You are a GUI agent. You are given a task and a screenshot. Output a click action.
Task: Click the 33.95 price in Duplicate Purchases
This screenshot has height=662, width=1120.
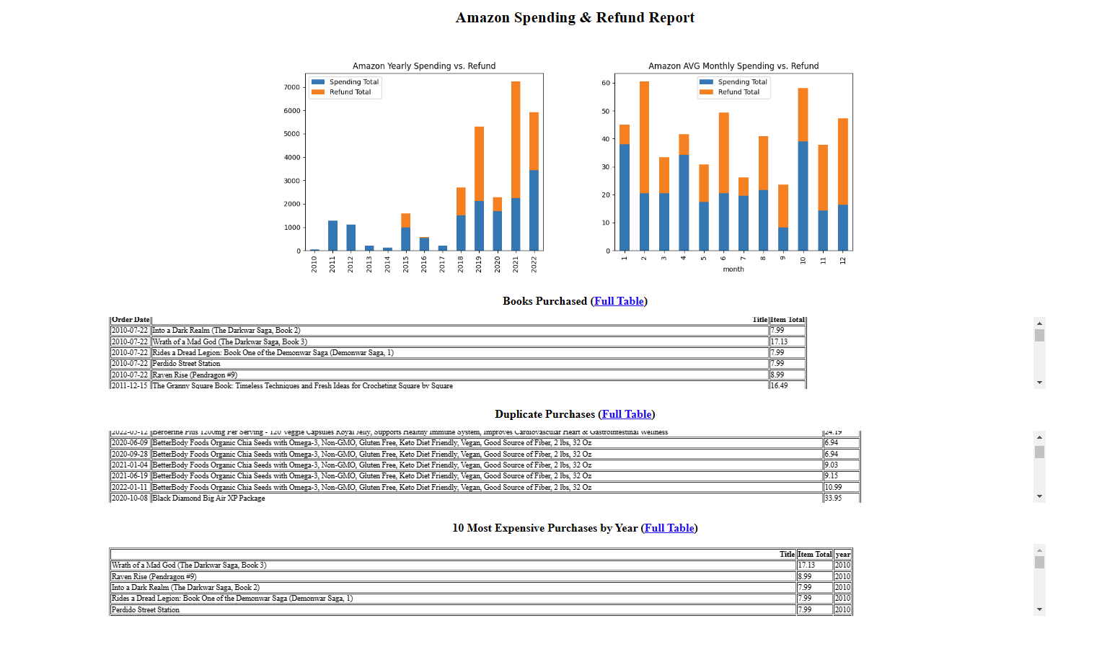[x=833, y=498]
